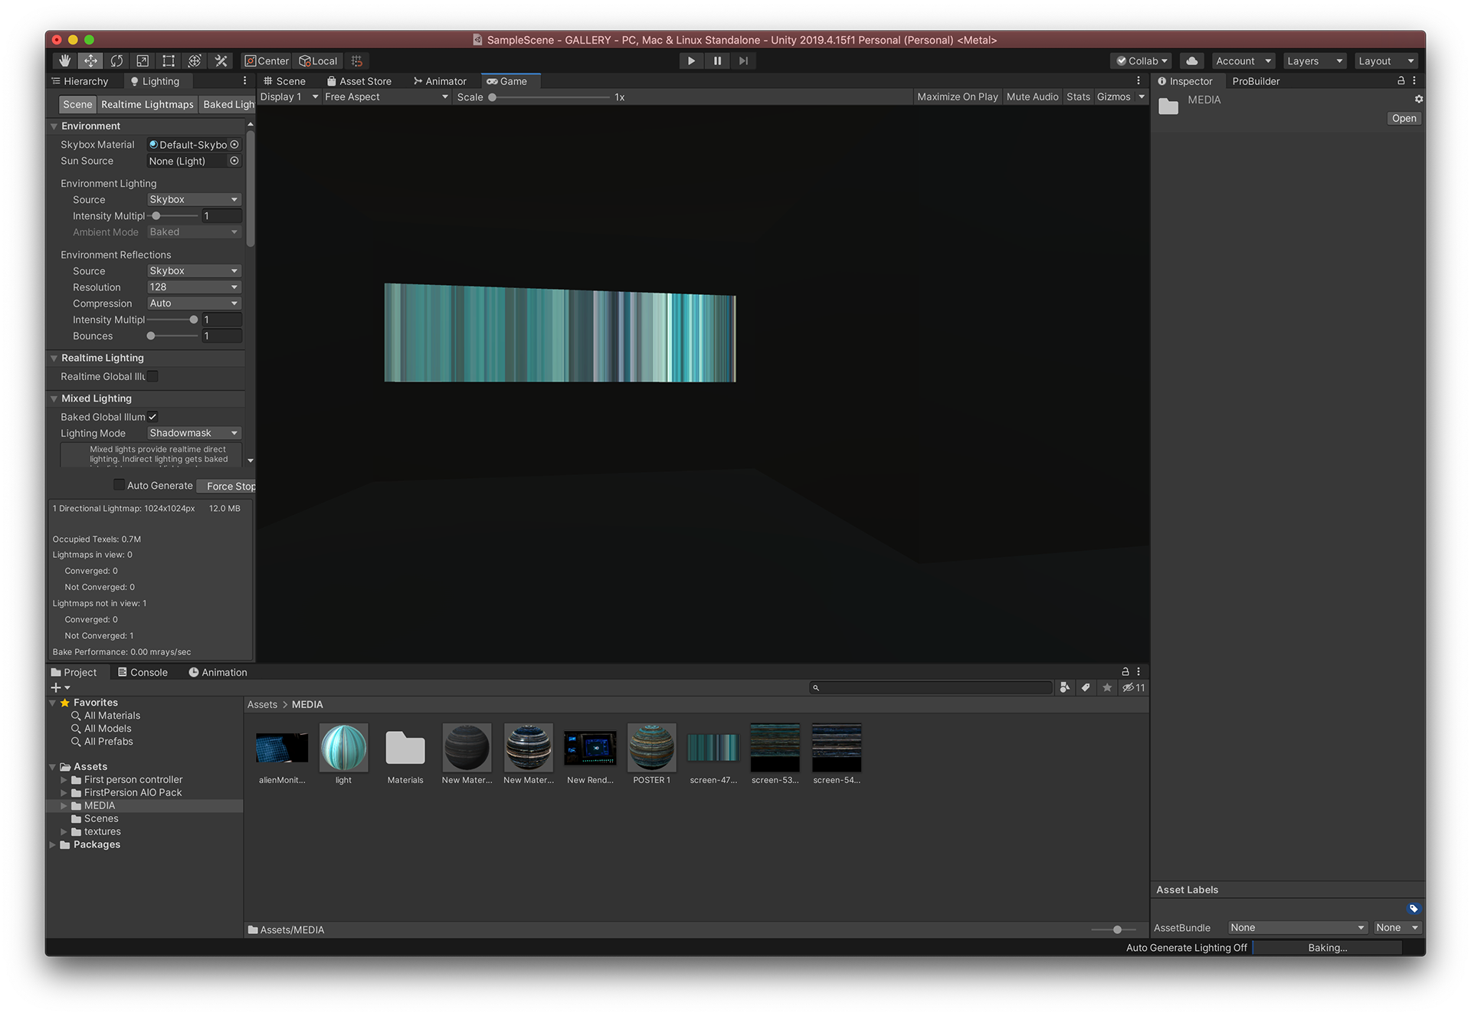Select the Rect transform tool
Screen dimensions: 1471x1016
pos(169,61)
